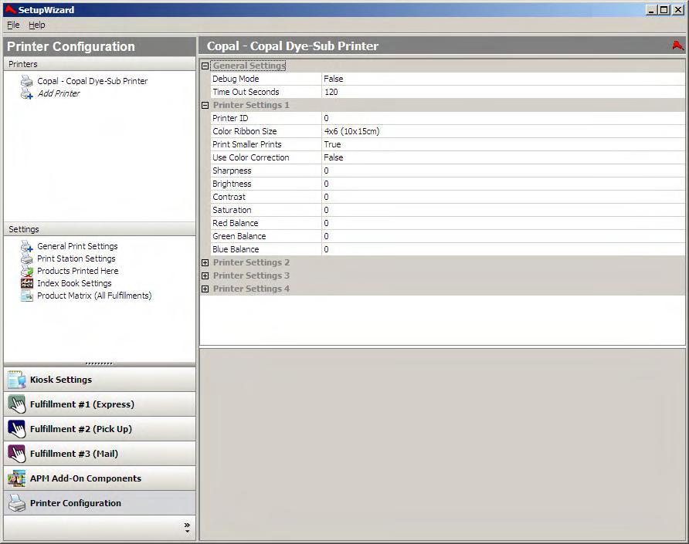Click the Add Printer link
Viewport: 689px width, 544px height.
[x=59, y=93]
